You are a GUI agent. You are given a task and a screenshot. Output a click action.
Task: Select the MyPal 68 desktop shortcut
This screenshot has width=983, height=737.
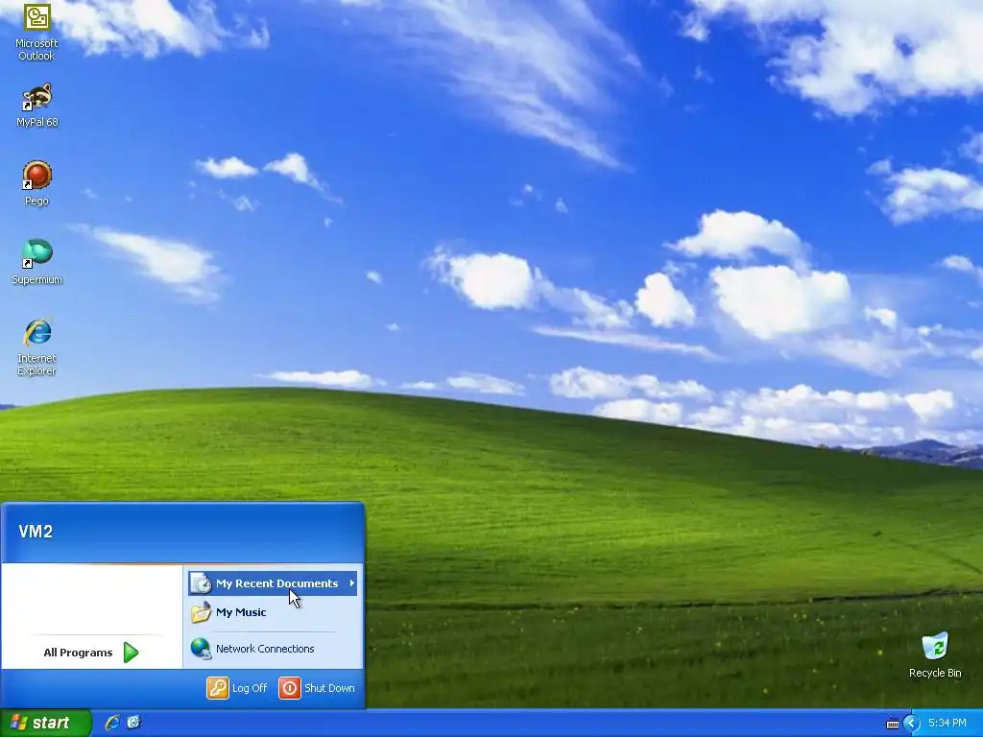coord(36,106)
